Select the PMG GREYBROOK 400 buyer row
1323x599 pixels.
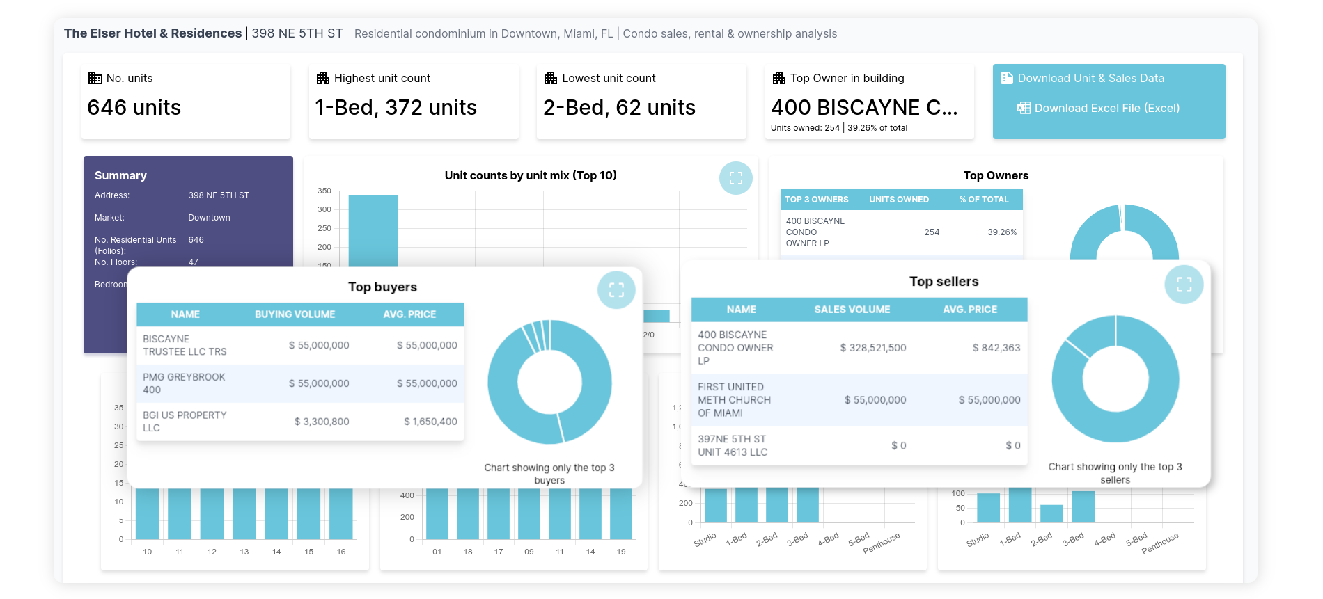point(300,383)
